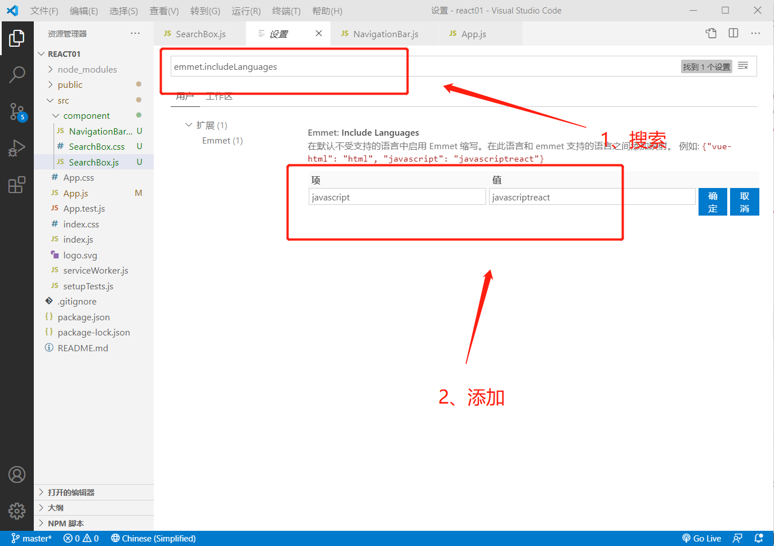Expand the NPM 脚本 section
This screenshot has height=546, width=774.
(x=94, y=523)
